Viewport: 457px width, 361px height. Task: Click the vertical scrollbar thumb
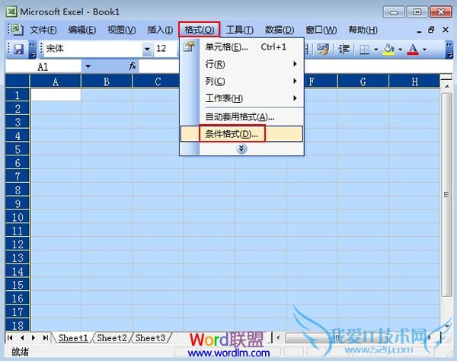(446, 195)
